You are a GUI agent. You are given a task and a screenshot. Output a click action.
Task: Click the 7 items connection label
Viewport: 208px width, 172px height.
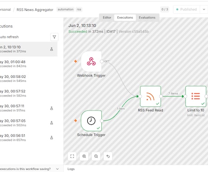(x=173, y=93)
